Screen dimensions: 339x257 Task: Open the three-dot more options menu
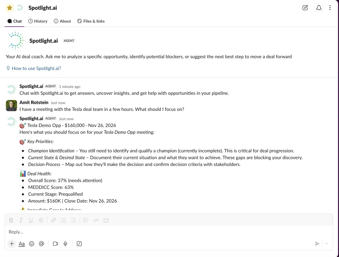(330, 8)
